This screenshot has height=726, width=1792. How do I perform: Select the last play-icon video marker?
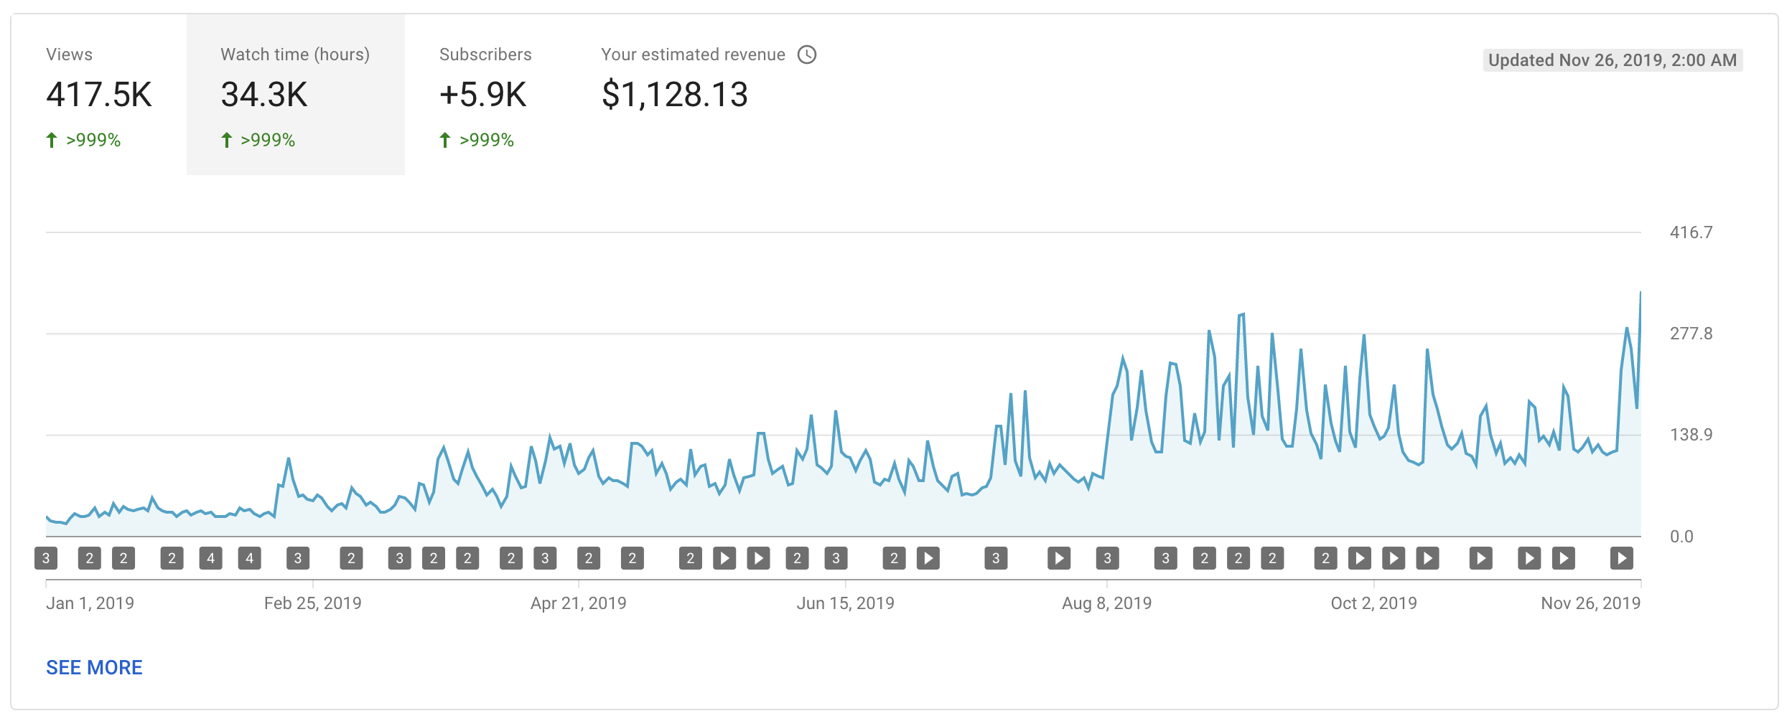click(x=1621, y=558)
